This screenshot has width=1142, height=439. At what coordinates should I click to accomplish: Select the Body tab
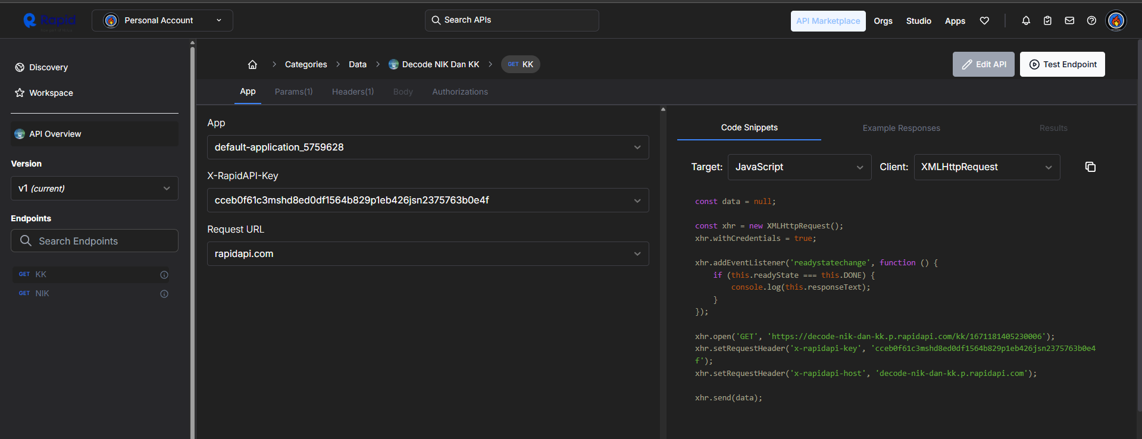pyautogui.click(x=403, y=92)
